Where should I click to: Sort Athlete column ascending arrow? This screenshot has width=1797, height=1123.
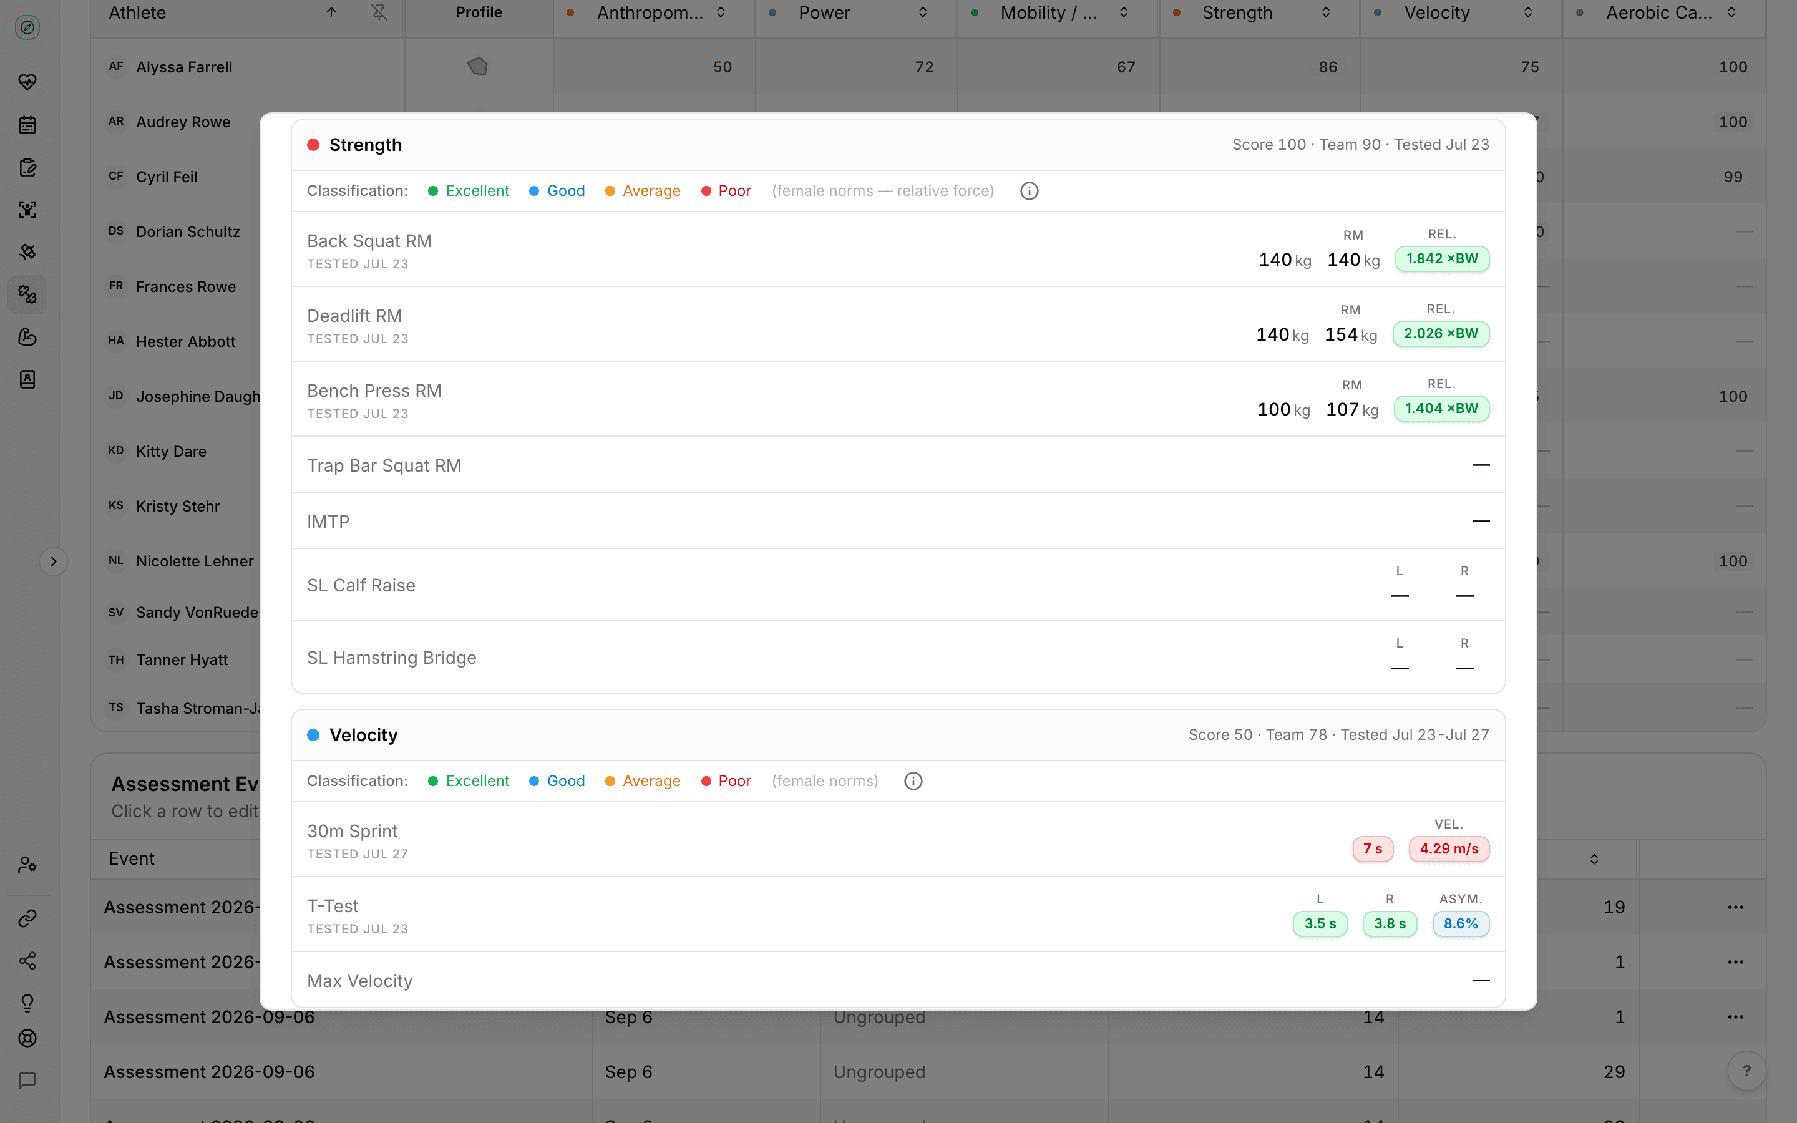pyautogui.click(x=332, y=12)
